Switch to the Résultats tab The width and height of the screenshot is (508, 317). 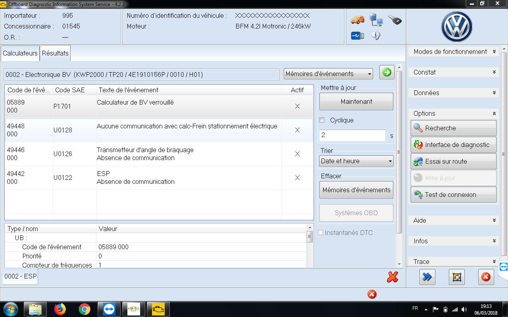[55, 53]
